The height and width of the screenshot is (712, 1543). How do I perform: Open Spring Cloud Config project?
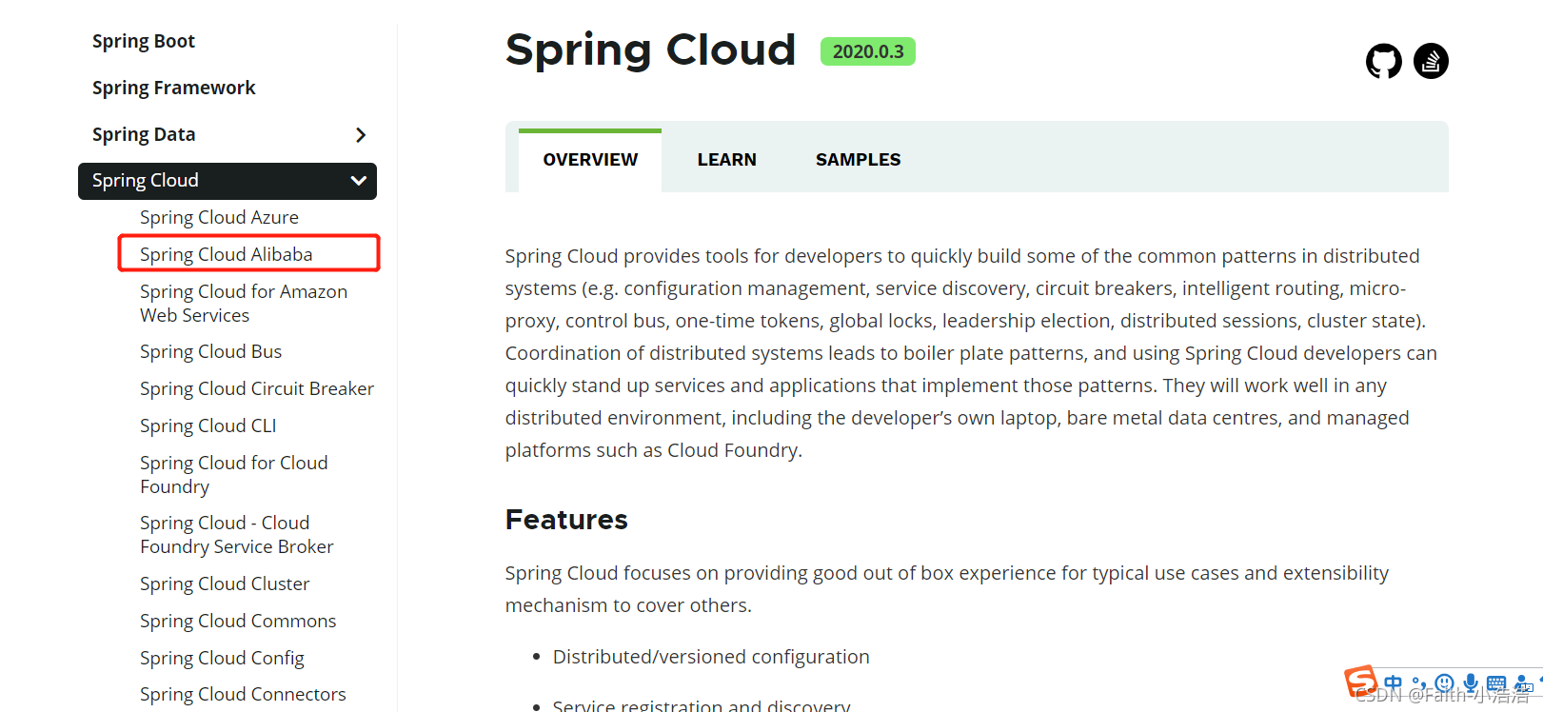click(x=222, y=658)
